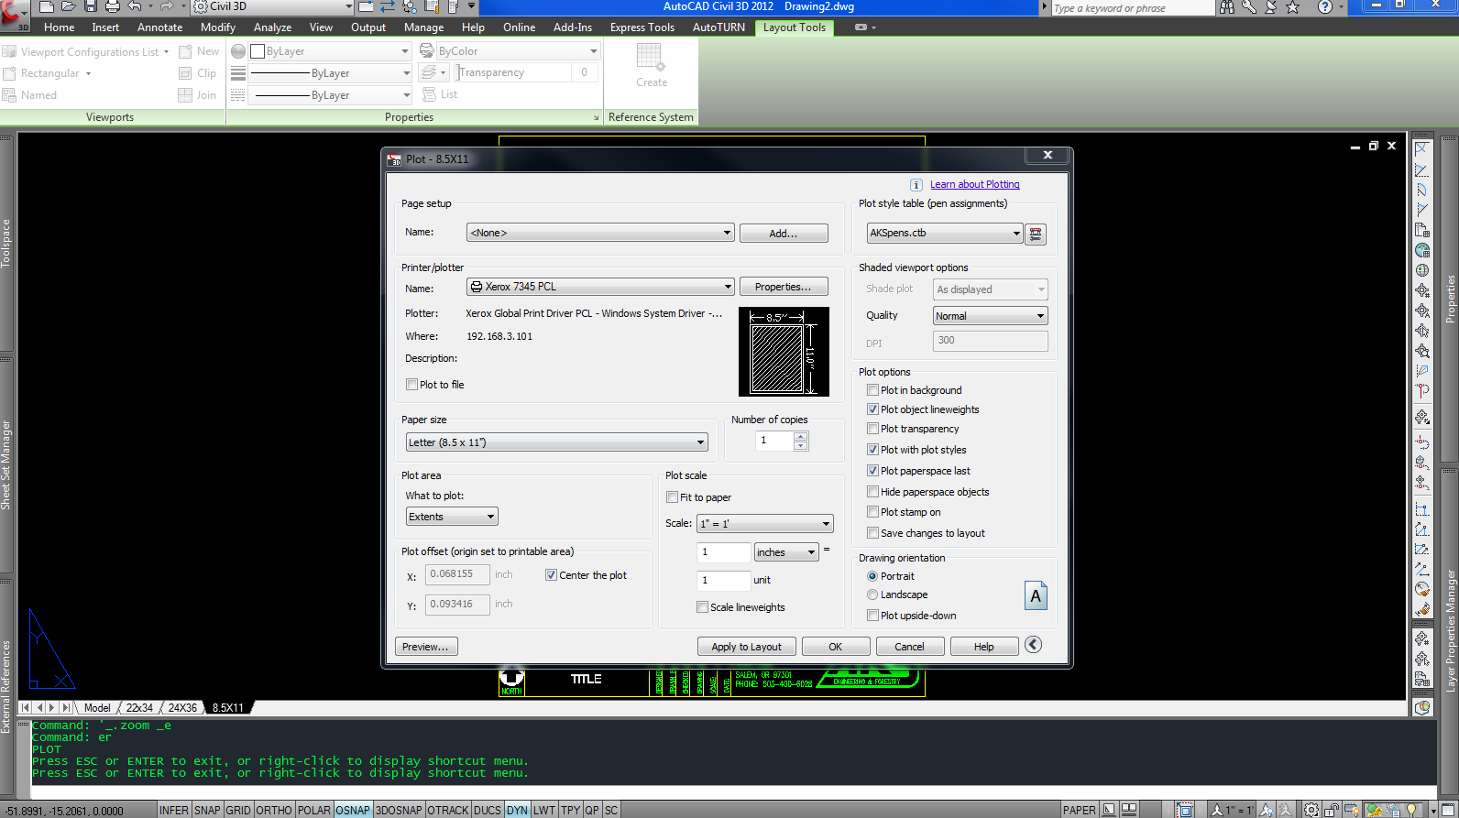Image resolution: width=1459 pixels, height=818 pixels.
Task: Click Apply to Layout button
Action: (747, 647)
